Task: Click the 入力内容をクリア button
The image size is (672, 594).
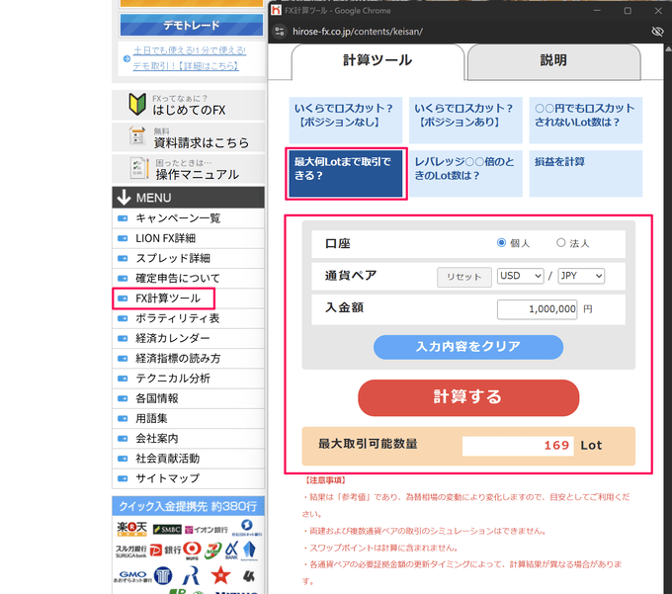Action: click(468, 347)
